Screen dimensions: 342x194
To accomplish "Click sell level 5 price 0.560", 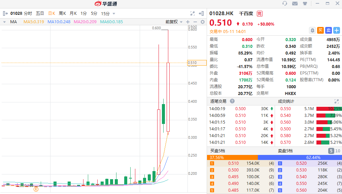I will click(x=301, y=190).
